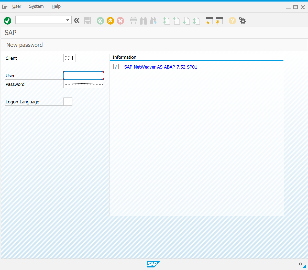Click the Print icon
Viewport: 308px width, 270px height.
coord(133,21)
